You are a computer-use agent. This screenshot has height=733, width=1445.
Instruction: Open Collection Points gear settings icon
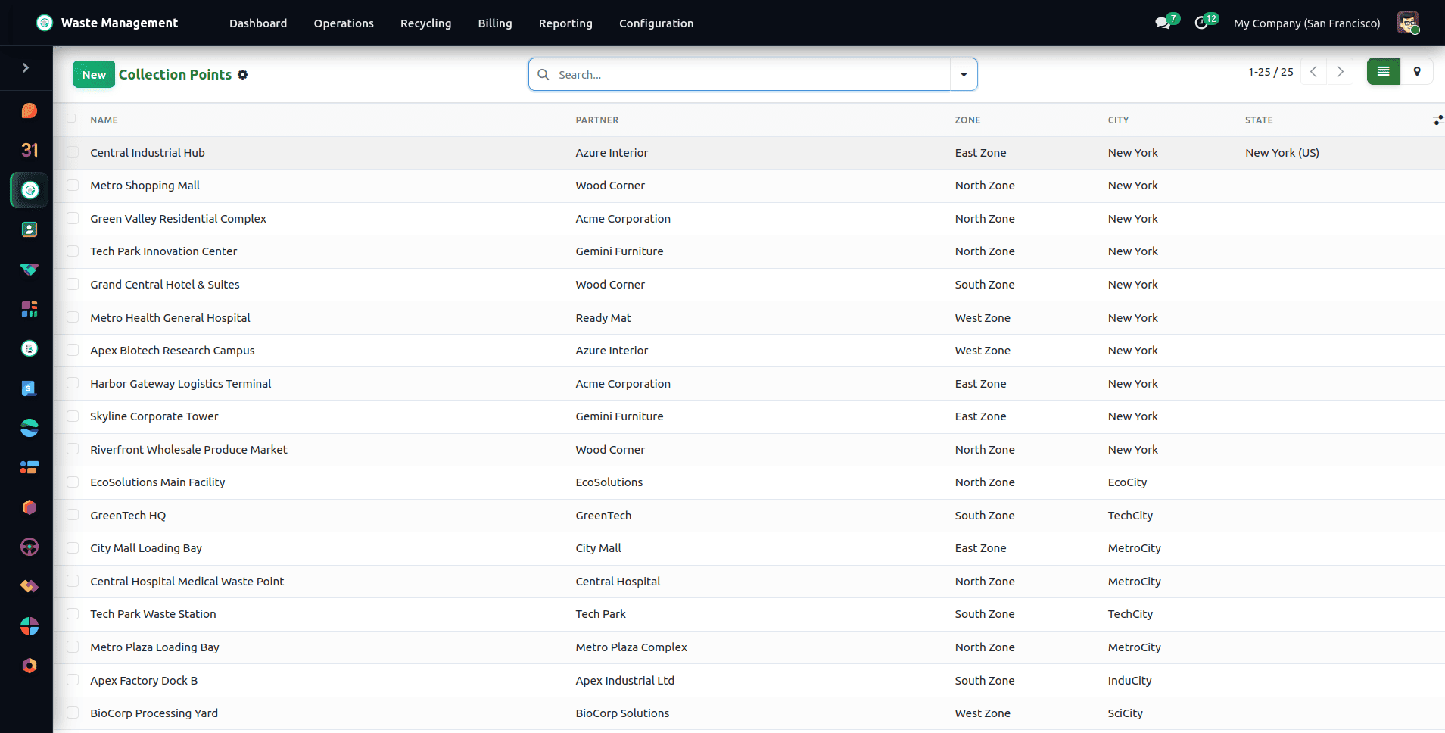pyautogui.click(x=243, y=74)
